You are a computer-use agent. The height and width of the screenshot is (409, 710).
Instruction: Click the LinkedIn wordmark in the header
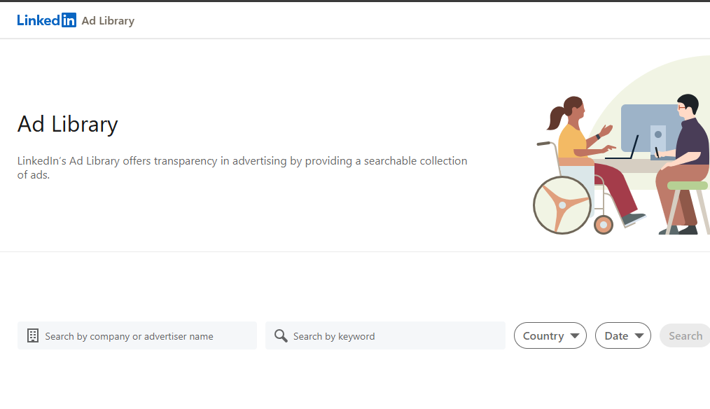point(39,20)
